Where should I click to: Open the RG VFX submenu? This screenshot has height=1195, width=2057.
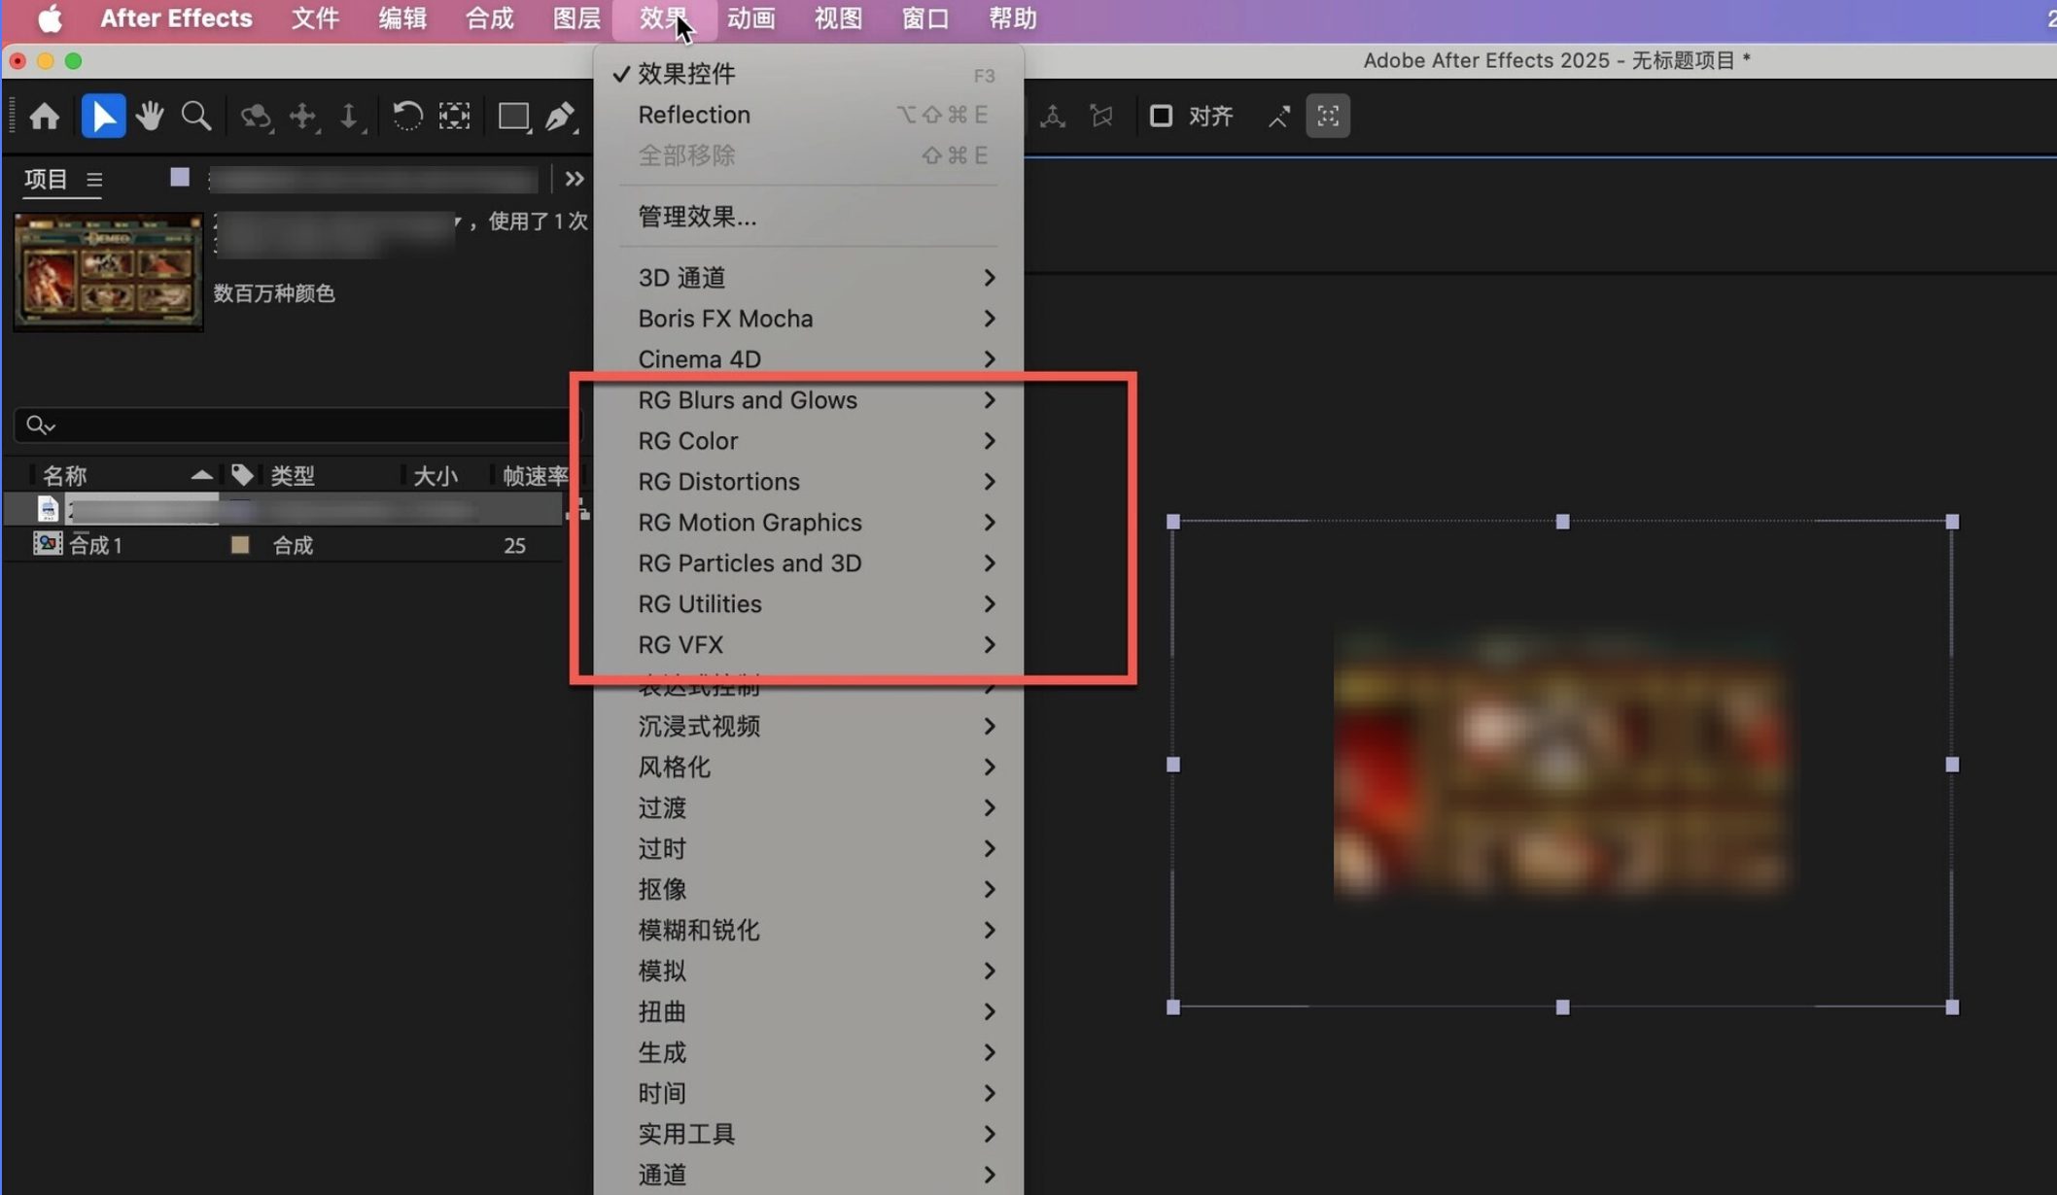coord(808,645)
